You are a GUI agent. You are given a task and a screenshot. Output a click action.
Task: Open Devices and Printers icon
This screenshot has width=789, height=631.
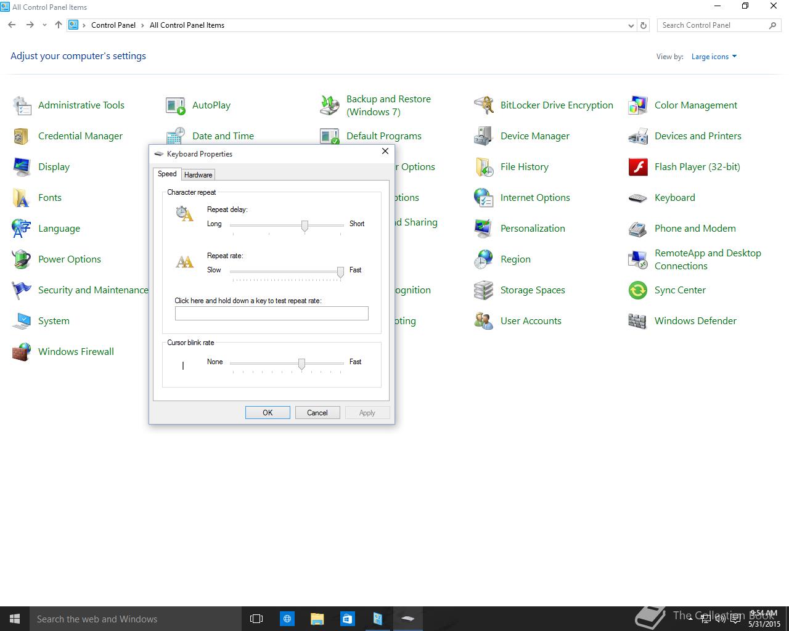coord(638,136)
